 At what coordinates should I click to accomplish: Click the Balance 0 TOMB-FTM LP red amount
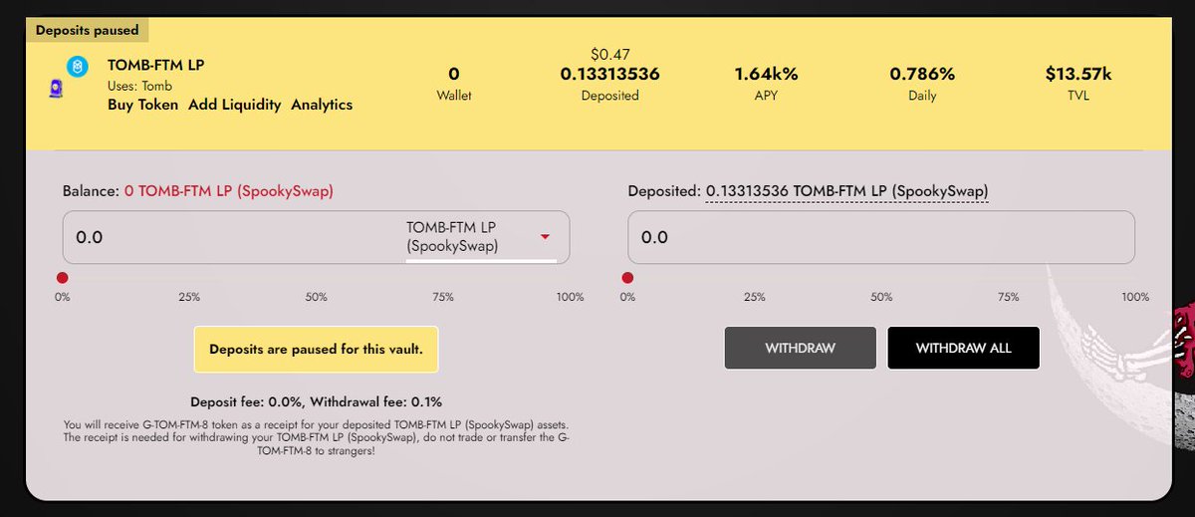click(231, 191)
